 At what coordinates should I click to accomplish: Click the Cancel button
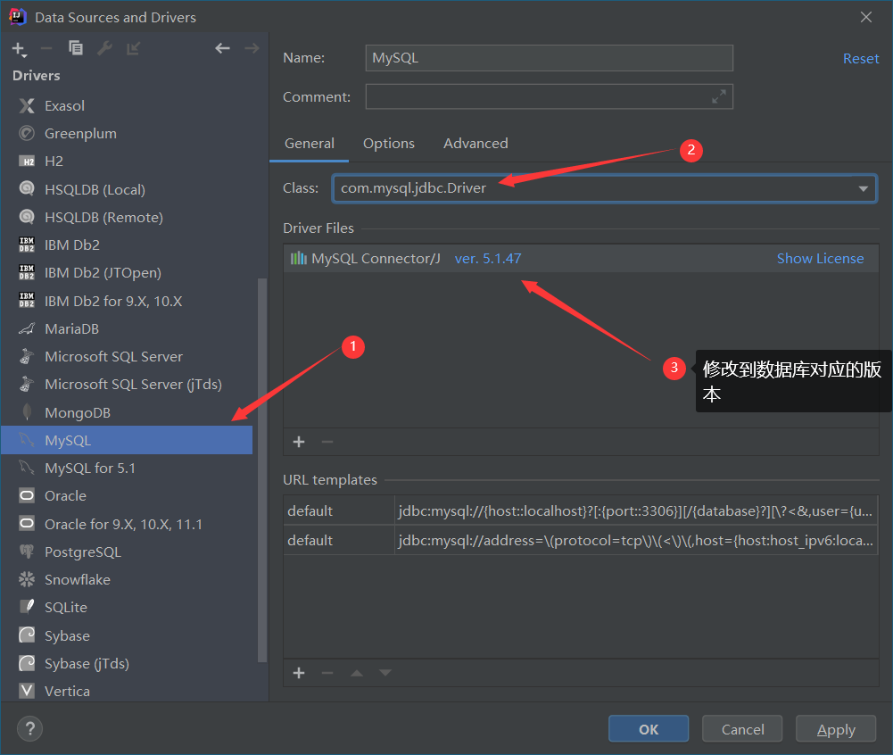742,729
